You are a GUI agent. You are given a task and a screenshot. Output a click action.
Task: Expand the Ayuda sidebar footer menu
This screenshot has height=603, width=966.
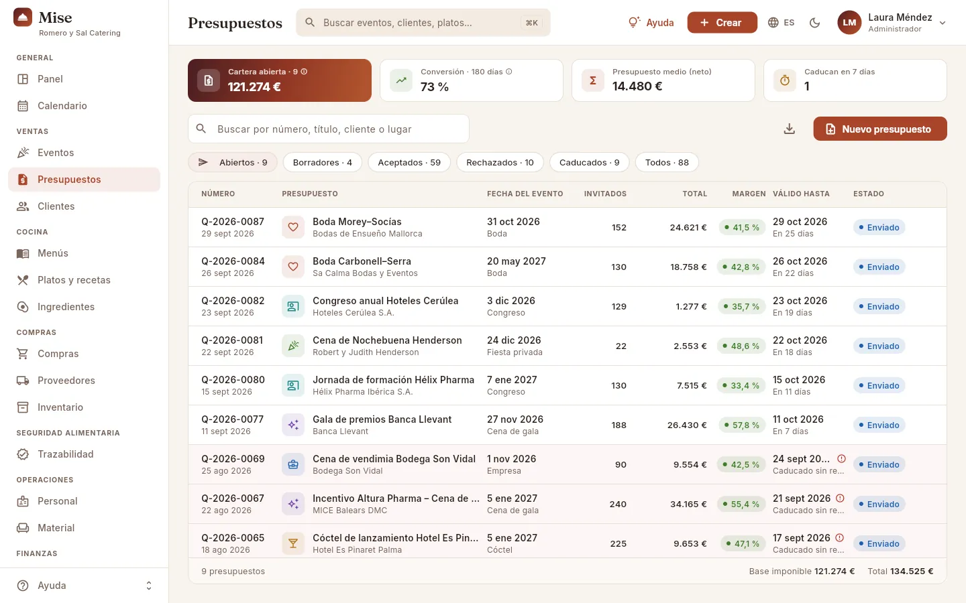(85, 586)
